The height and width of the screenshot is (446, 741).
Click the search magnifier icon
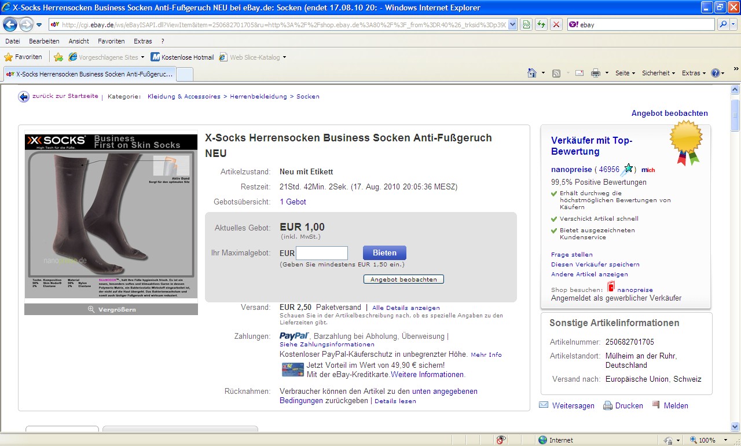[723, 25]
